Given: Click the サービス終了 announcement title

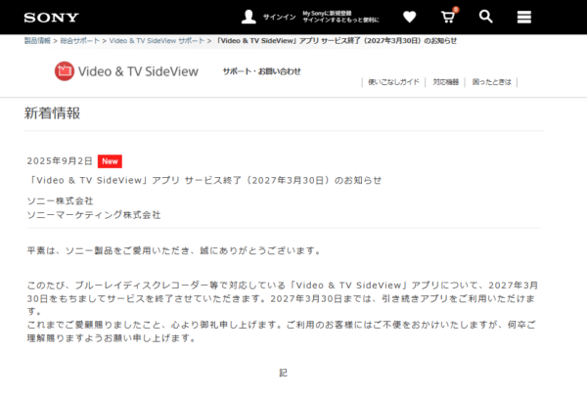Looking at the screenshot, I should pyautogui.click(x=204, y=180).
